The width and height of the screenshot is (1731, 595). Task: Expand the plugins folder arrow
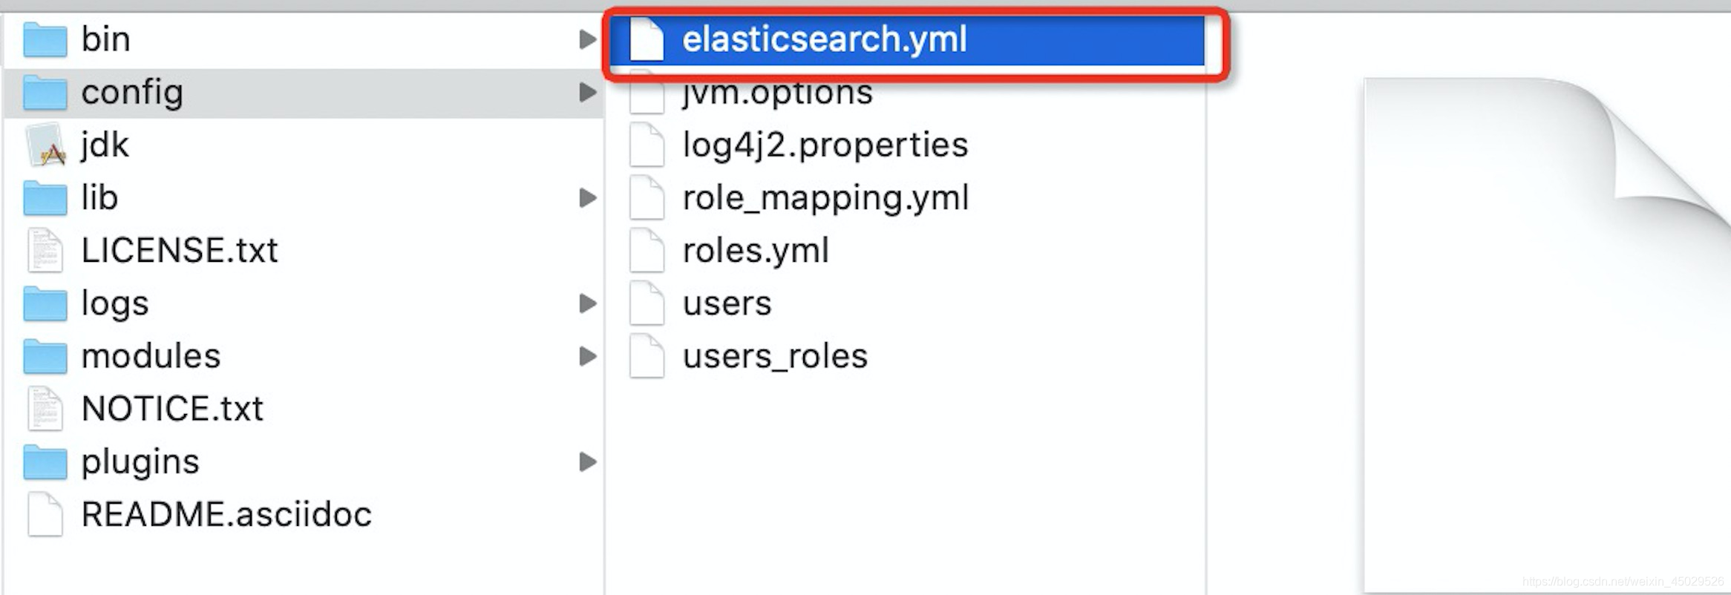coord(588,461)
